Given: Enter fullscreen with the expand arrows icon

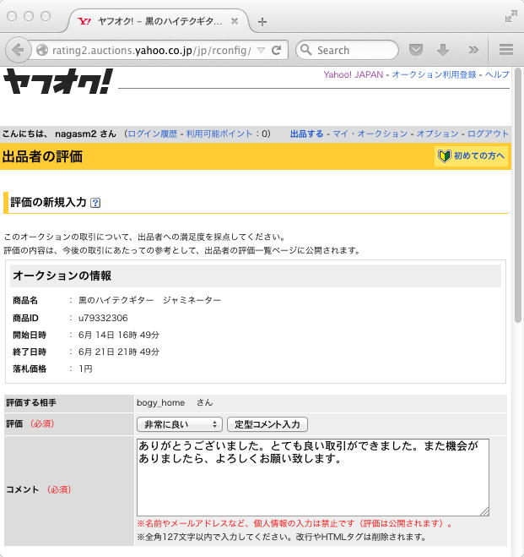Looking at the screenshot, I should click(x=510, y=16).
